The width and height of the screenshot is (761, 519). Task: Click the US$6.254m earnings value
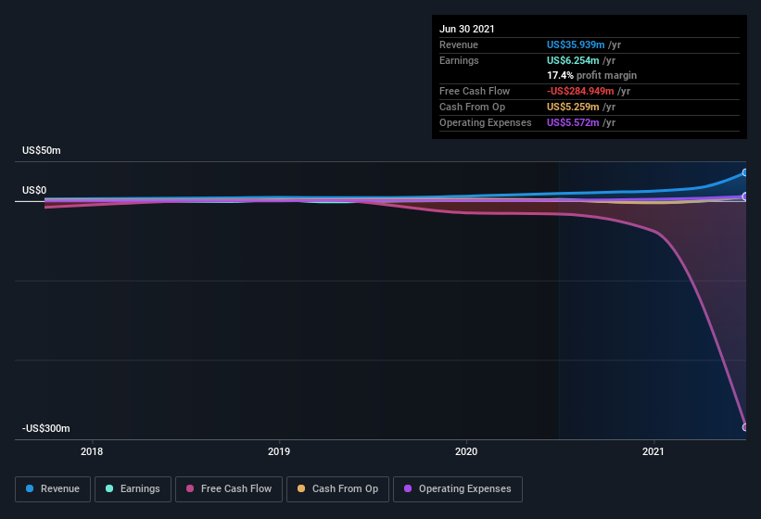tap(573, 60)
